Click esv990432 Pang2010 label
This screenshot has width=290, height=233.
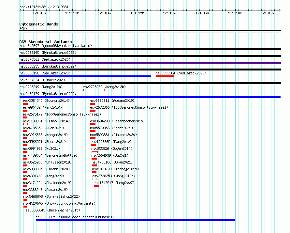pos(42,107)
